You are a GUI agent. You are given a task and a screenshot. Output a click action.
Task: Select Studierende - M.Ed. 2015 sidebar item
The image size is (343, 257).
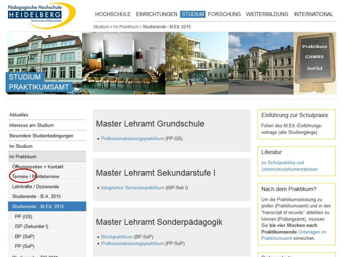coord(47,206)
